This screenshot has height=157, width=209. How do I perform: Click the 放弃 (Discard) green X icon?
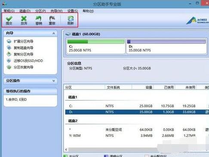click(x=24, y=18)
